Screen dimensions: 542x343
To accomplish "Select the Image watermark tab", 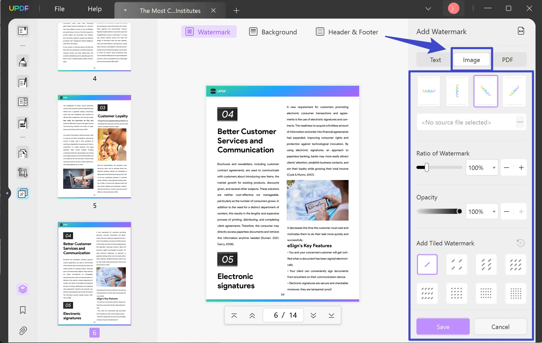I will [x=471, y=60].
